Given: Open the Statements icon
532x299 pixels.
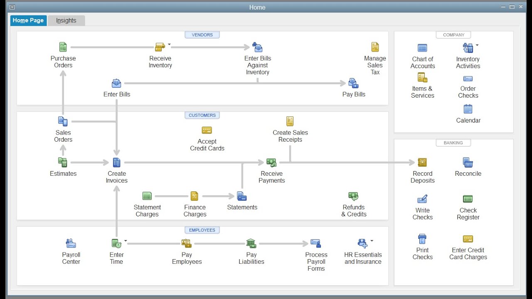Looking at the screenshot, I should [x=242, y=196].
